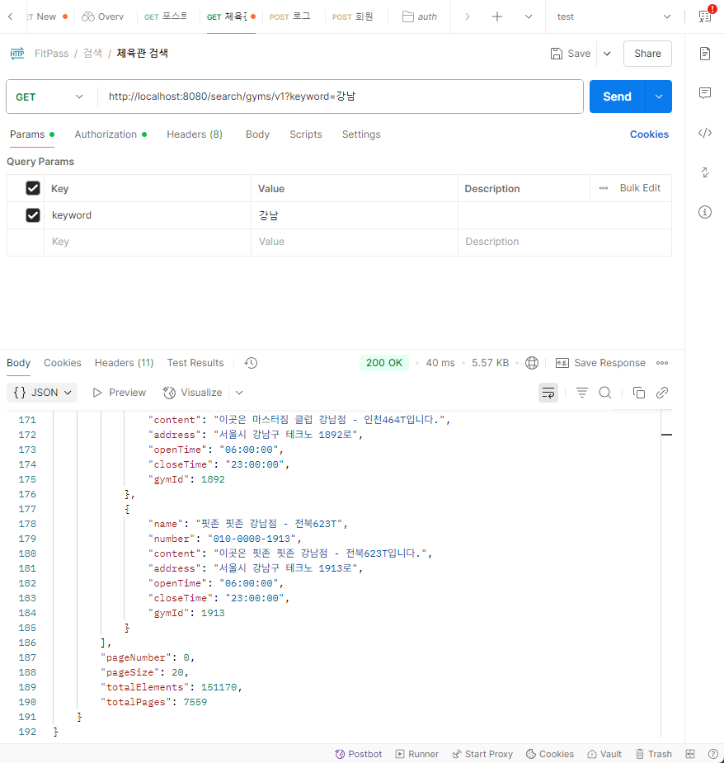Image resolution: width=724 pixels, height=763 pixels.
Task: Click Bulk Edit in params table
Action: point(640,188)
